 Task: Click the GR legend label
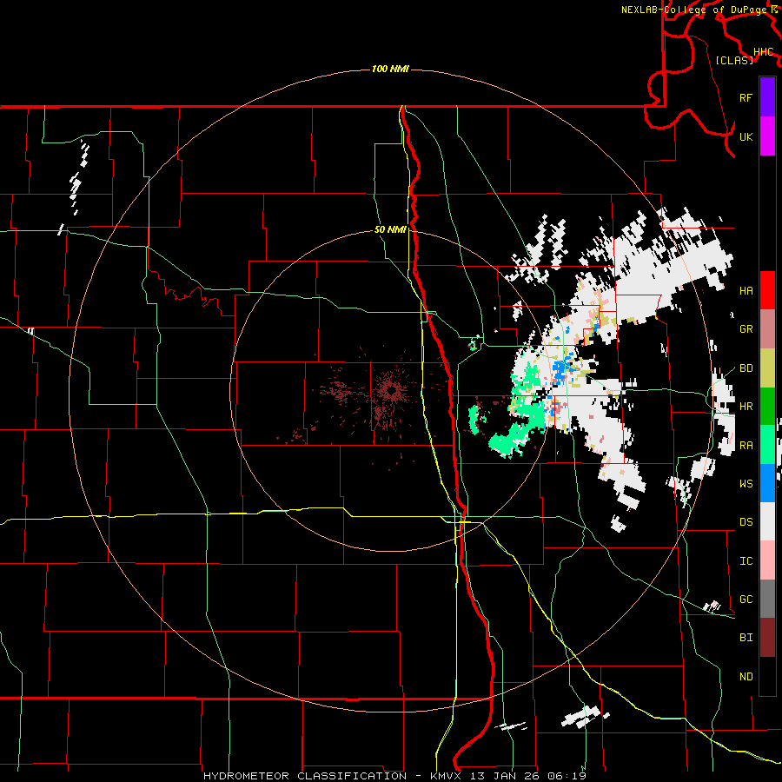pos(746,329)
